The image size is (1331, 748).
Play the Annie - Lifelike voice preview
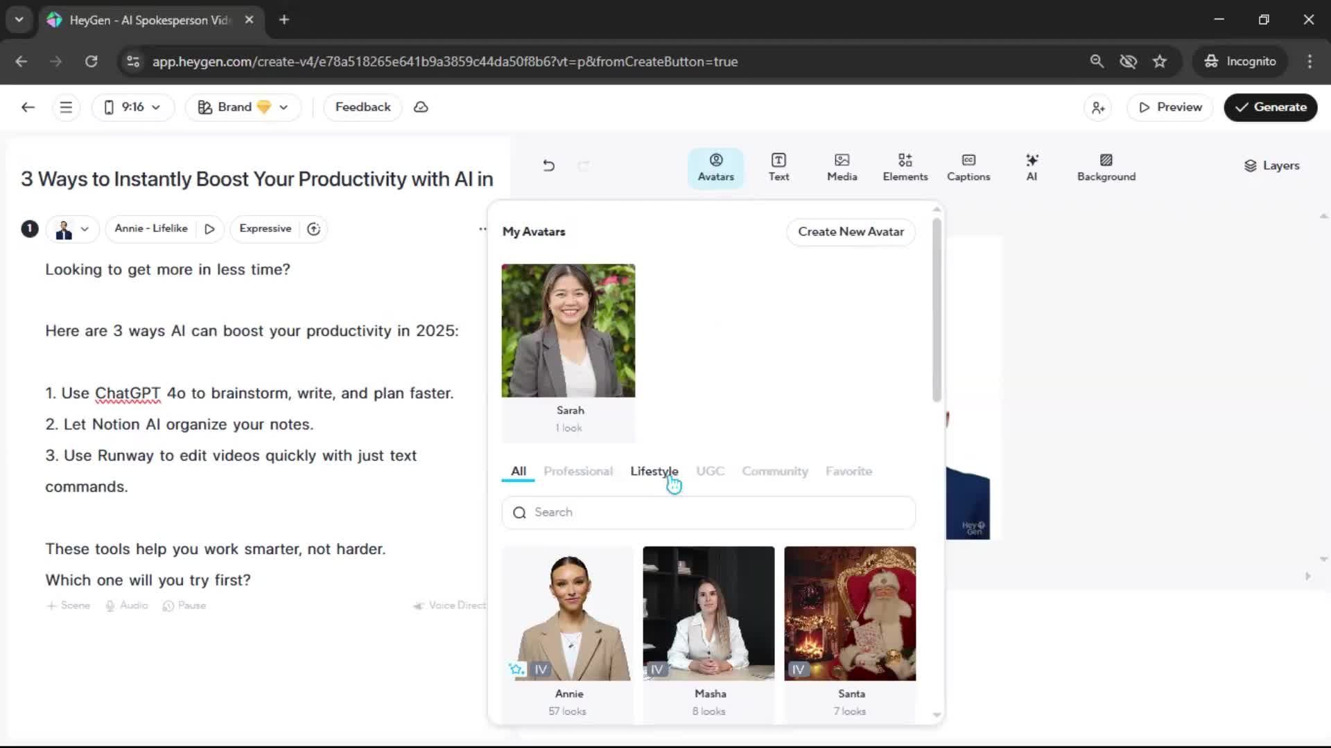209,229
